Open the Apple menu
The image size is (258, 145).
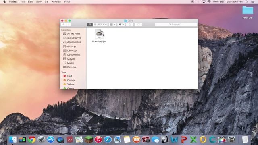(x=4, y=2)
